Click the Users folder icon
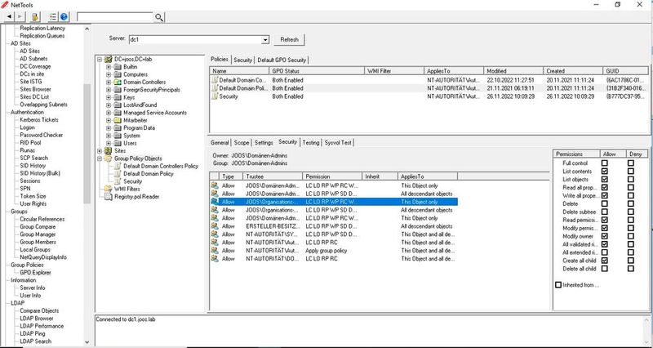 118,143
